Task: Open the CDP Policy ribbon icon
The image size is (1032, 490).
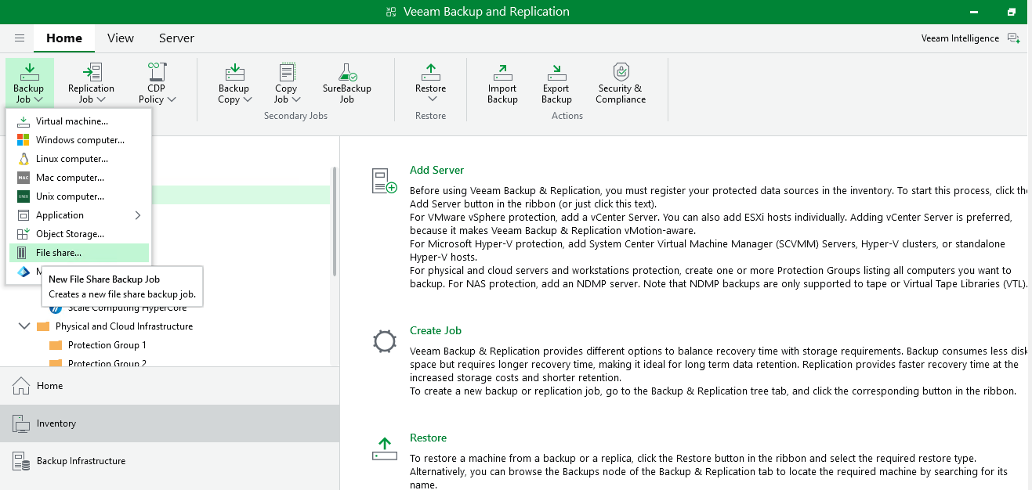Action: tap(157, 72)
